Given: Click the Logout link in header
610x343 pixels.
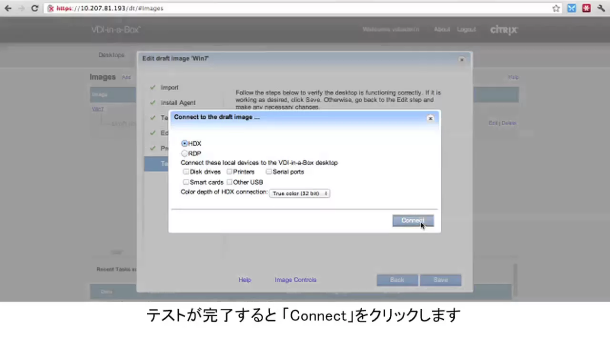Looking at the screenshot, I should 467,30.
